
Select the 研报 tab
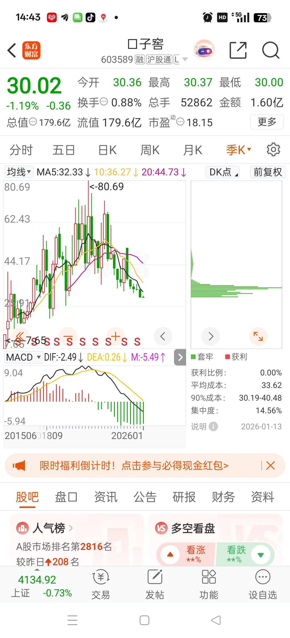pos(184,497)
